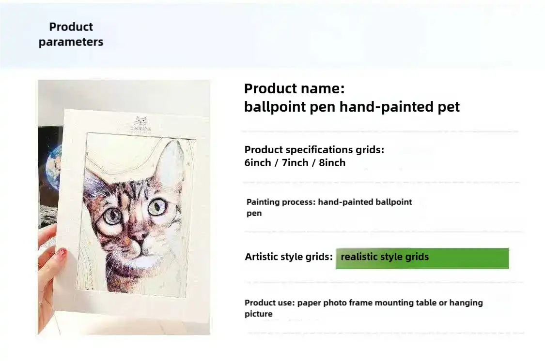Viewport: 545px width, 361px height.
Task: Select the 7inch size option
Action: (295, 163)
